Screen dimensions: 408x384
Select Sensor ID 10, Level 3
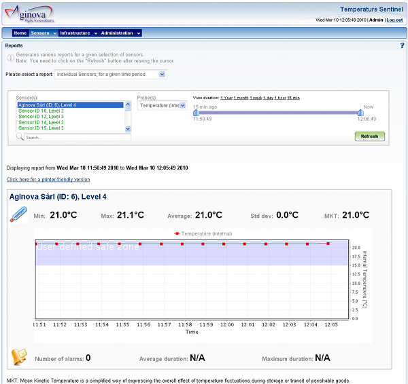coord(41,111)
